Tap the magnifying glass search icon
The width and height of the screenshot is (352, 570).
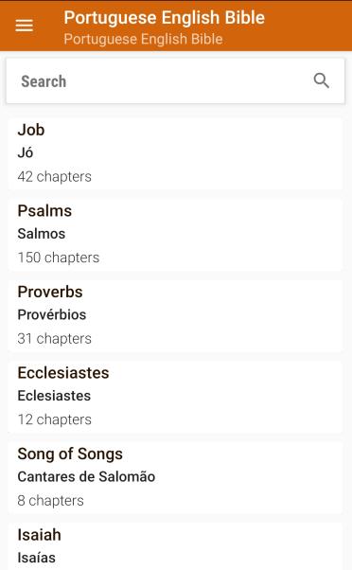(321, 80)
